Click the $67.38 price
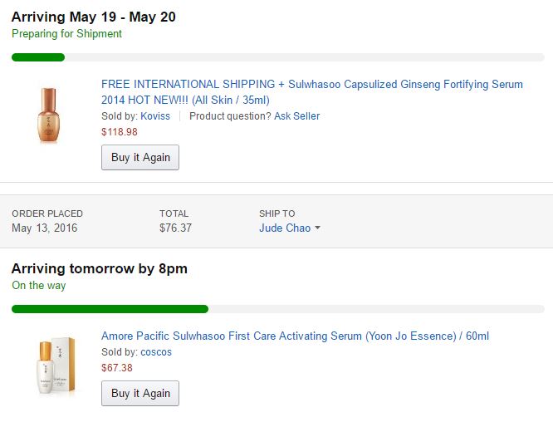The height and width of the screenshot is (422, 553). pyautogui.click(x=117, y=368)
